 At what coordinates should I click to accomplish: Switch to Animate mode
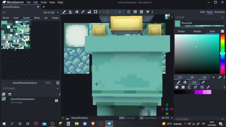click(x=219, y=12)
